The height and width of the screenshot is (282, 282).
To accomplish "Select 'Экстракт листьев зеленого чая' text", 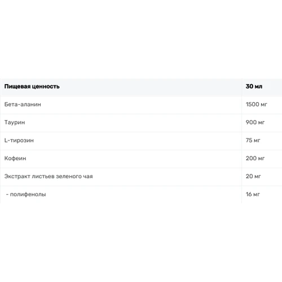I will (x=49, y=177).
